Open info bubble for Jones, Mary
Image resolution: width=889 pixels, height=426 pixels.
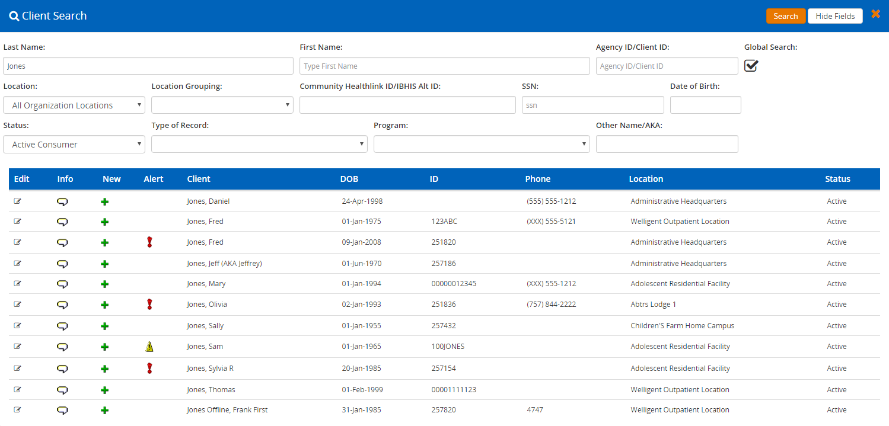tap(62, 284)
